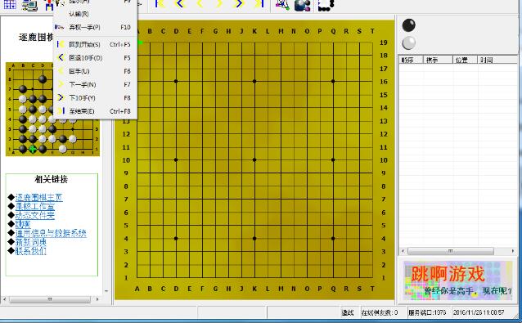Choose 回到开始(S) menu entry
Screen dimensions: 522x323
95,44
